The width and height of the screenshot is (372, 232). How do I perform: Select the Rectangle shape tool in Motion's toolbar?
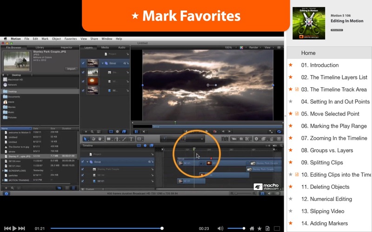[x=109, y=139]
